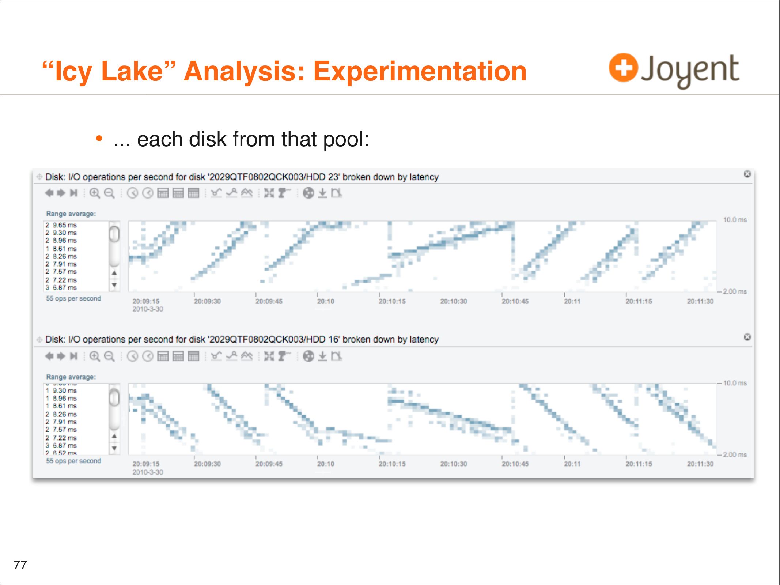This screenshot has height=585, width=780.
Task: Close the HDD 23 disk latency panel
Action: coord(747,174)
